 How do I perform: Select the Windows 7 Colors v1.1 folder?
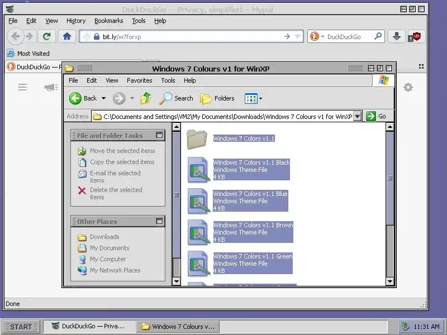tap(231, 138)
